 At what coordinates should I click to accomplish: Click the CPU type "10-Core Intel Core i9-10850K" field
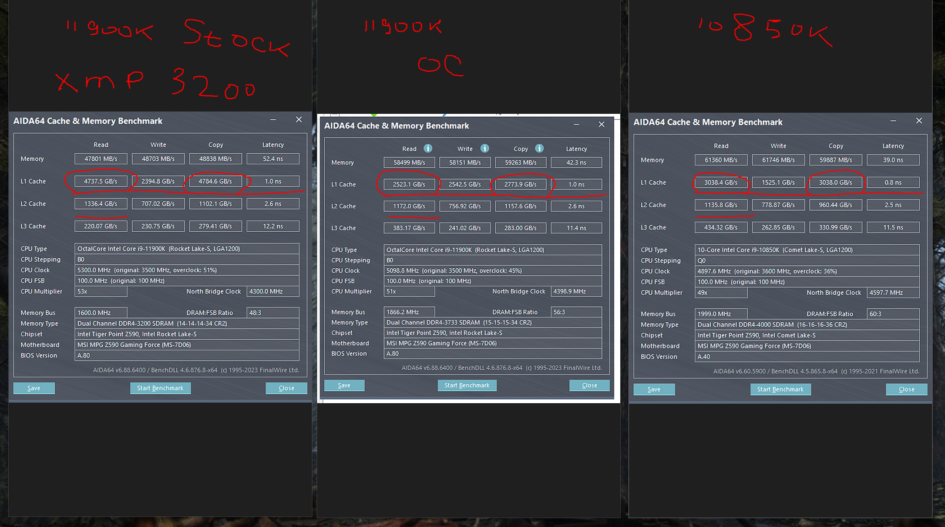coord(807,250)
